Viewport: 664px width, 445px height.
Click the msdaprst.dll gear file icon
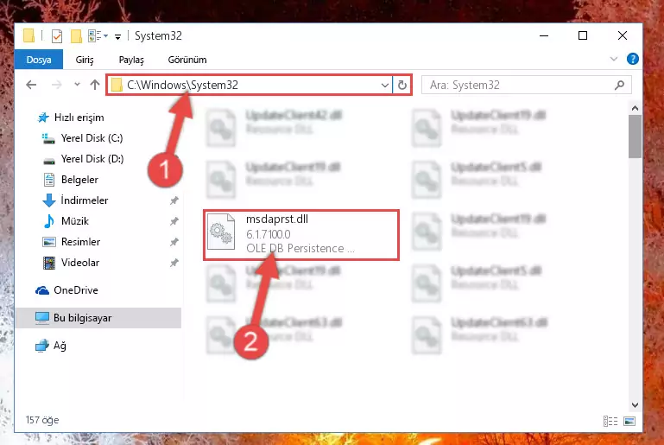[x=221, y=232]
